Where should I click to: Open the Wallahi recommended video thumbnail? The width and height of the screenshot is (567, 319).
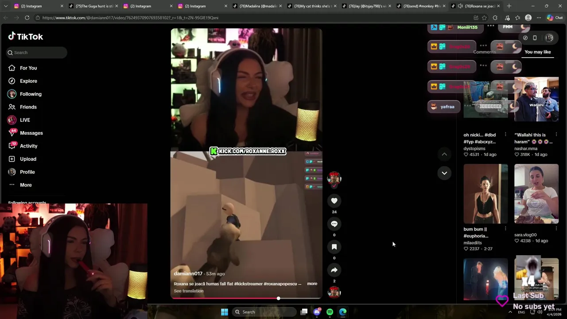[x=536, y=99]
